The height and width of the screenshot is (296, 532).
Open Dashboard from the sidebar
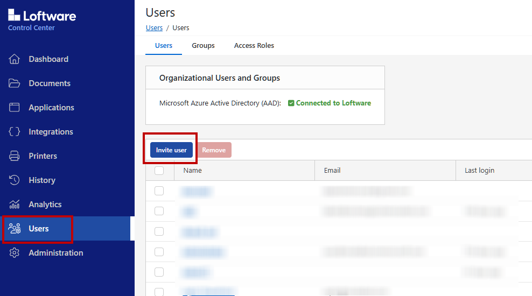[x=48, y=59]
